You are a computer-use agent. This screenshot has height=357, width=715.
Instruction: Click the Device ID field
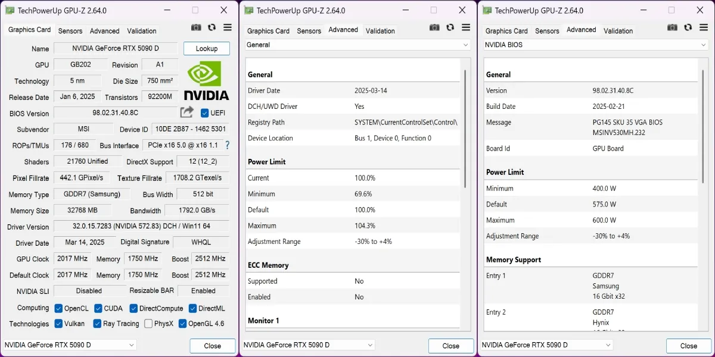[x=190, y=129]
